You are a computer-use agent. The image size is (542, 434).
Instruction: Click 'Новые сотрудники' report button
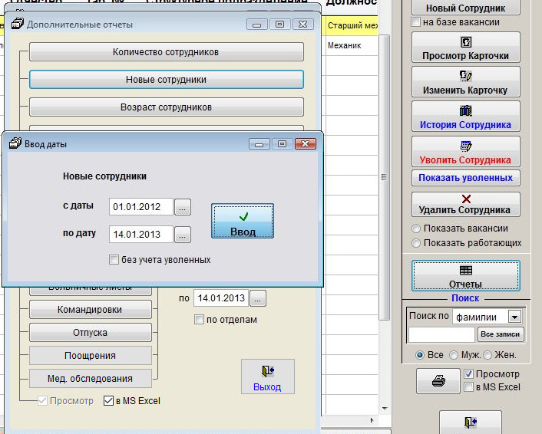point(167,80)
